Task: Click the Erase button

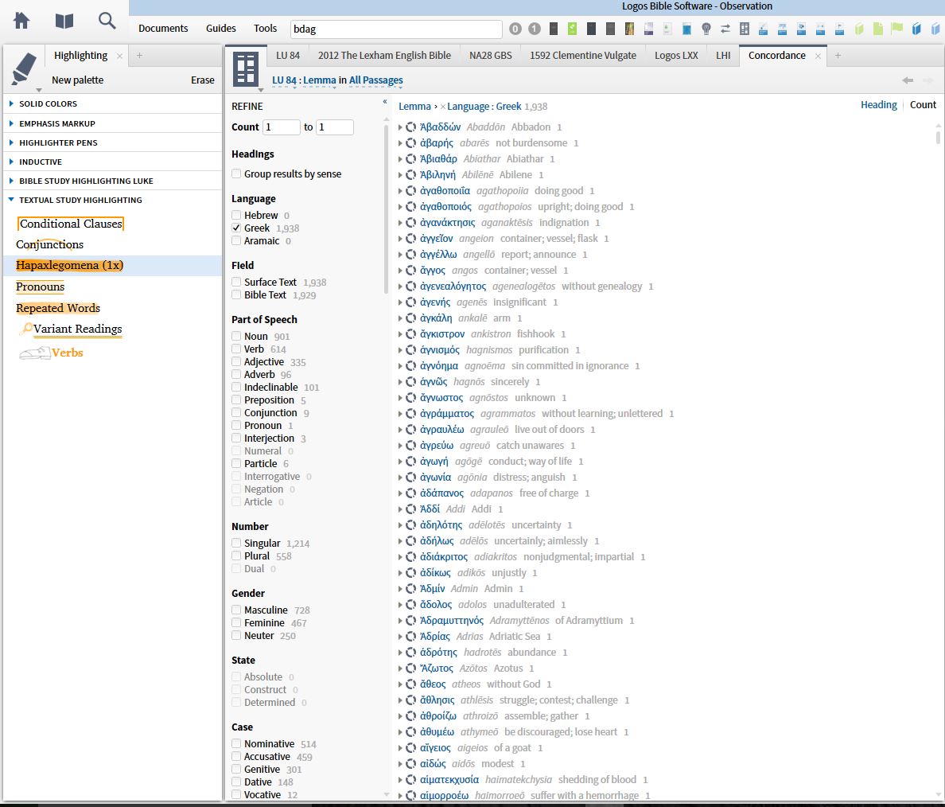Action: [x=203, y=80]
